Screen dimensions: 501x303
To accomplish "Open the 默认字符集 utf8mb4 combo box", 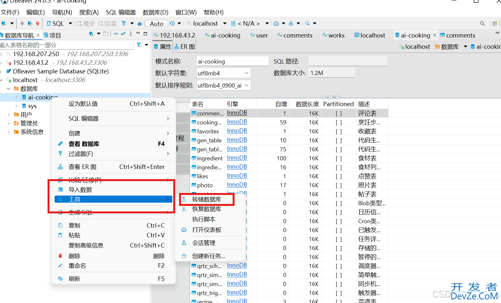I will point(223,73).
